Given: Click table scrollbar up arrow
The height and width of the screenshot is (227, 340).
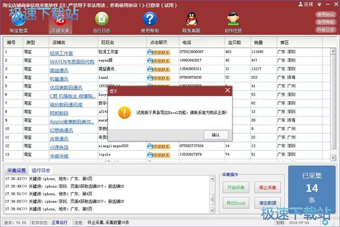Looking at the screenshot, I should coord(333,51).
